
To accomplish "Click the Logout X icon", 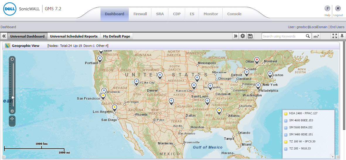I will tap(338, 8).
